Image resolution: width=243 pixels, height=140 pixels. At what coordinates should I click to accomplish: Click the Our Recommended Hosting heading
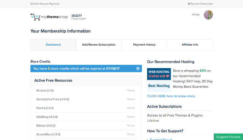tap(170, 62)
